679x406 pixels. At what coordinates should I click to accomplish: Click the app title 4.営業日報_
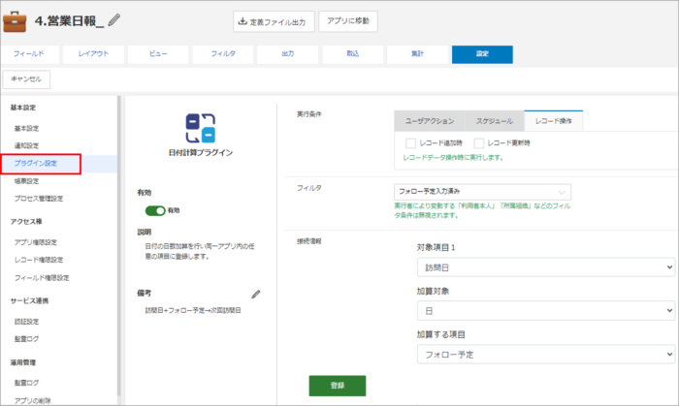pyautogui.click(x=69, y=20)
